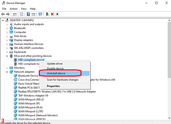Screen dimensions: 171x124
Task: Collapse the Network adapters category
Action: (x=7, y=72)
